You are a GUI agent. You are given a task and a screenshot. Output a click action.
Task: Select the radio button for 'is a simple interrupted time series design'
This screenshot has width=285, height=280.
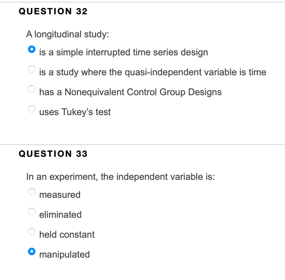32,49
